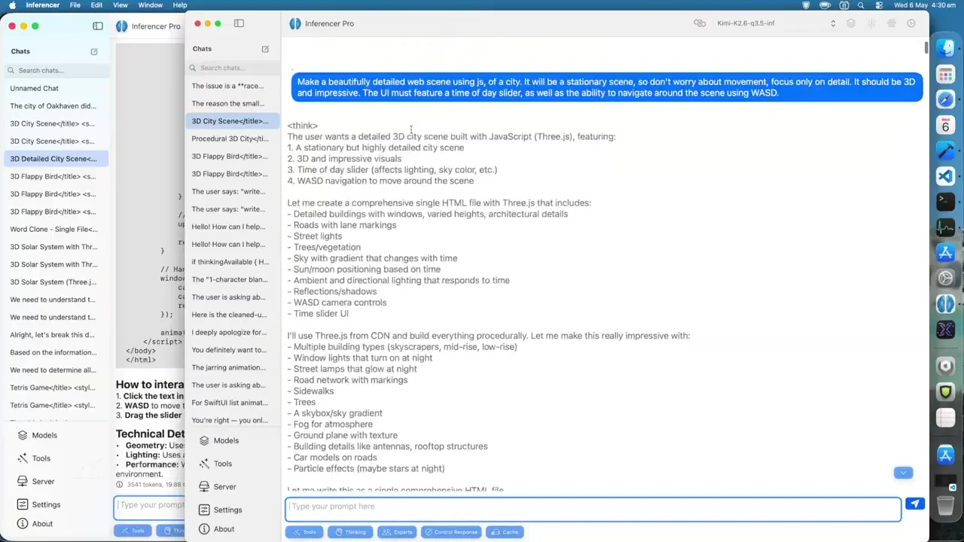Open the Window menu
This screenshot has height=542, width=964.
point(150,5)
